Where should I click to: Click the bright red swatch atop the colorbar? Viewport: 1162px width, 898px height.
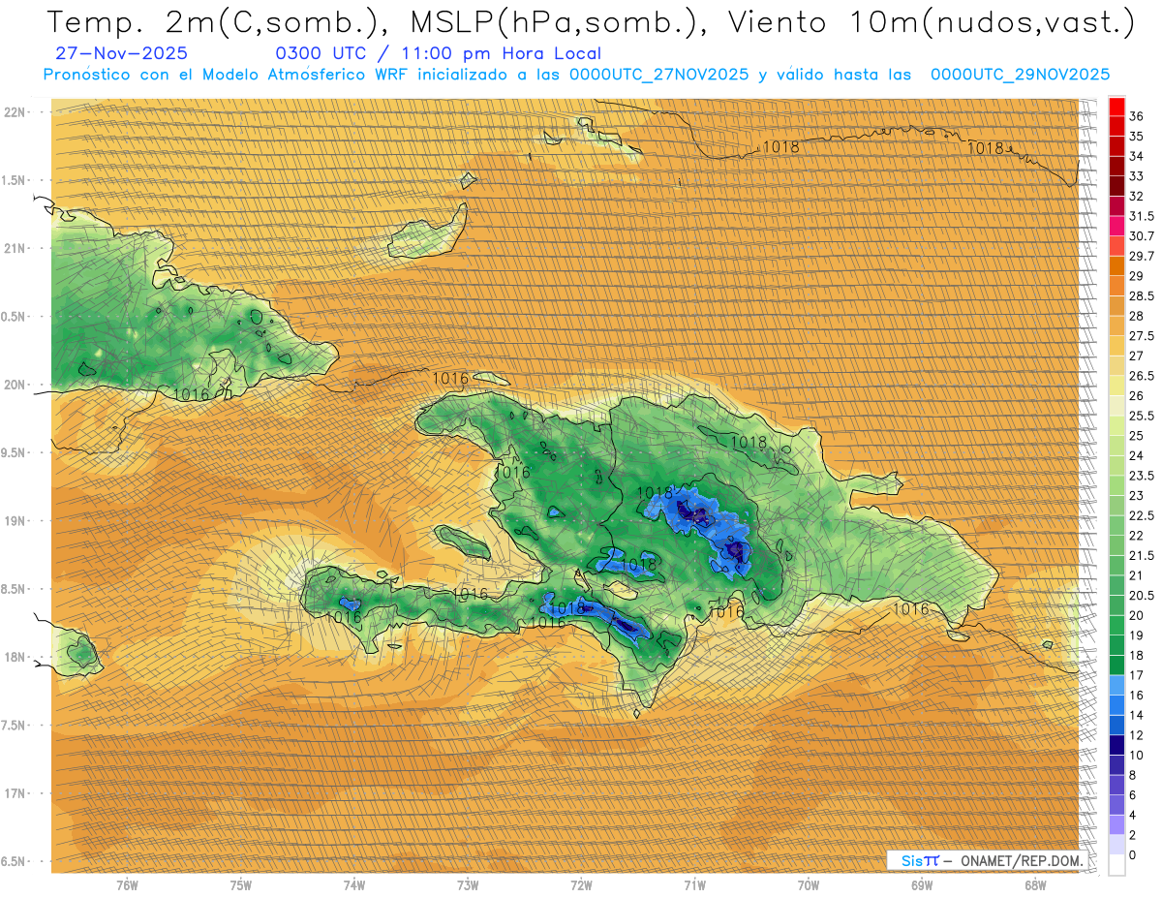[x=1116, y=107]
